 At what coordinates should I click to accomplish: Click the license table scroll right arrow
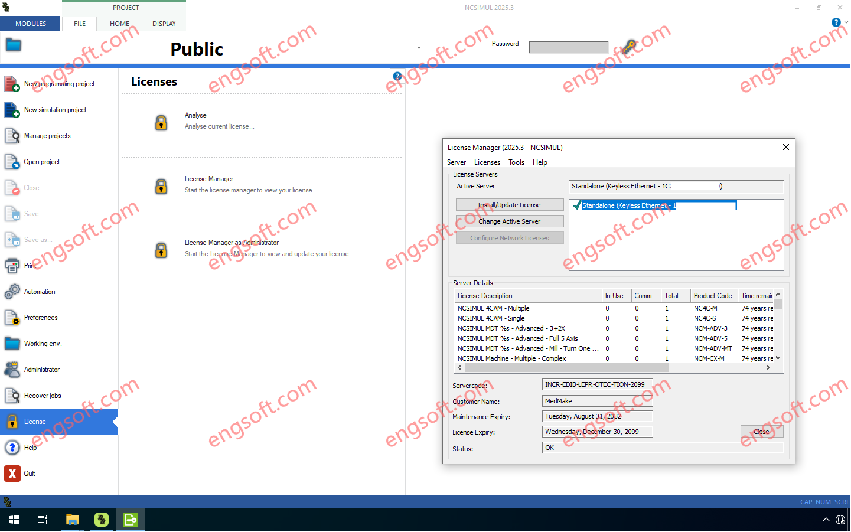pyautogui.click(x=768, y=367)
